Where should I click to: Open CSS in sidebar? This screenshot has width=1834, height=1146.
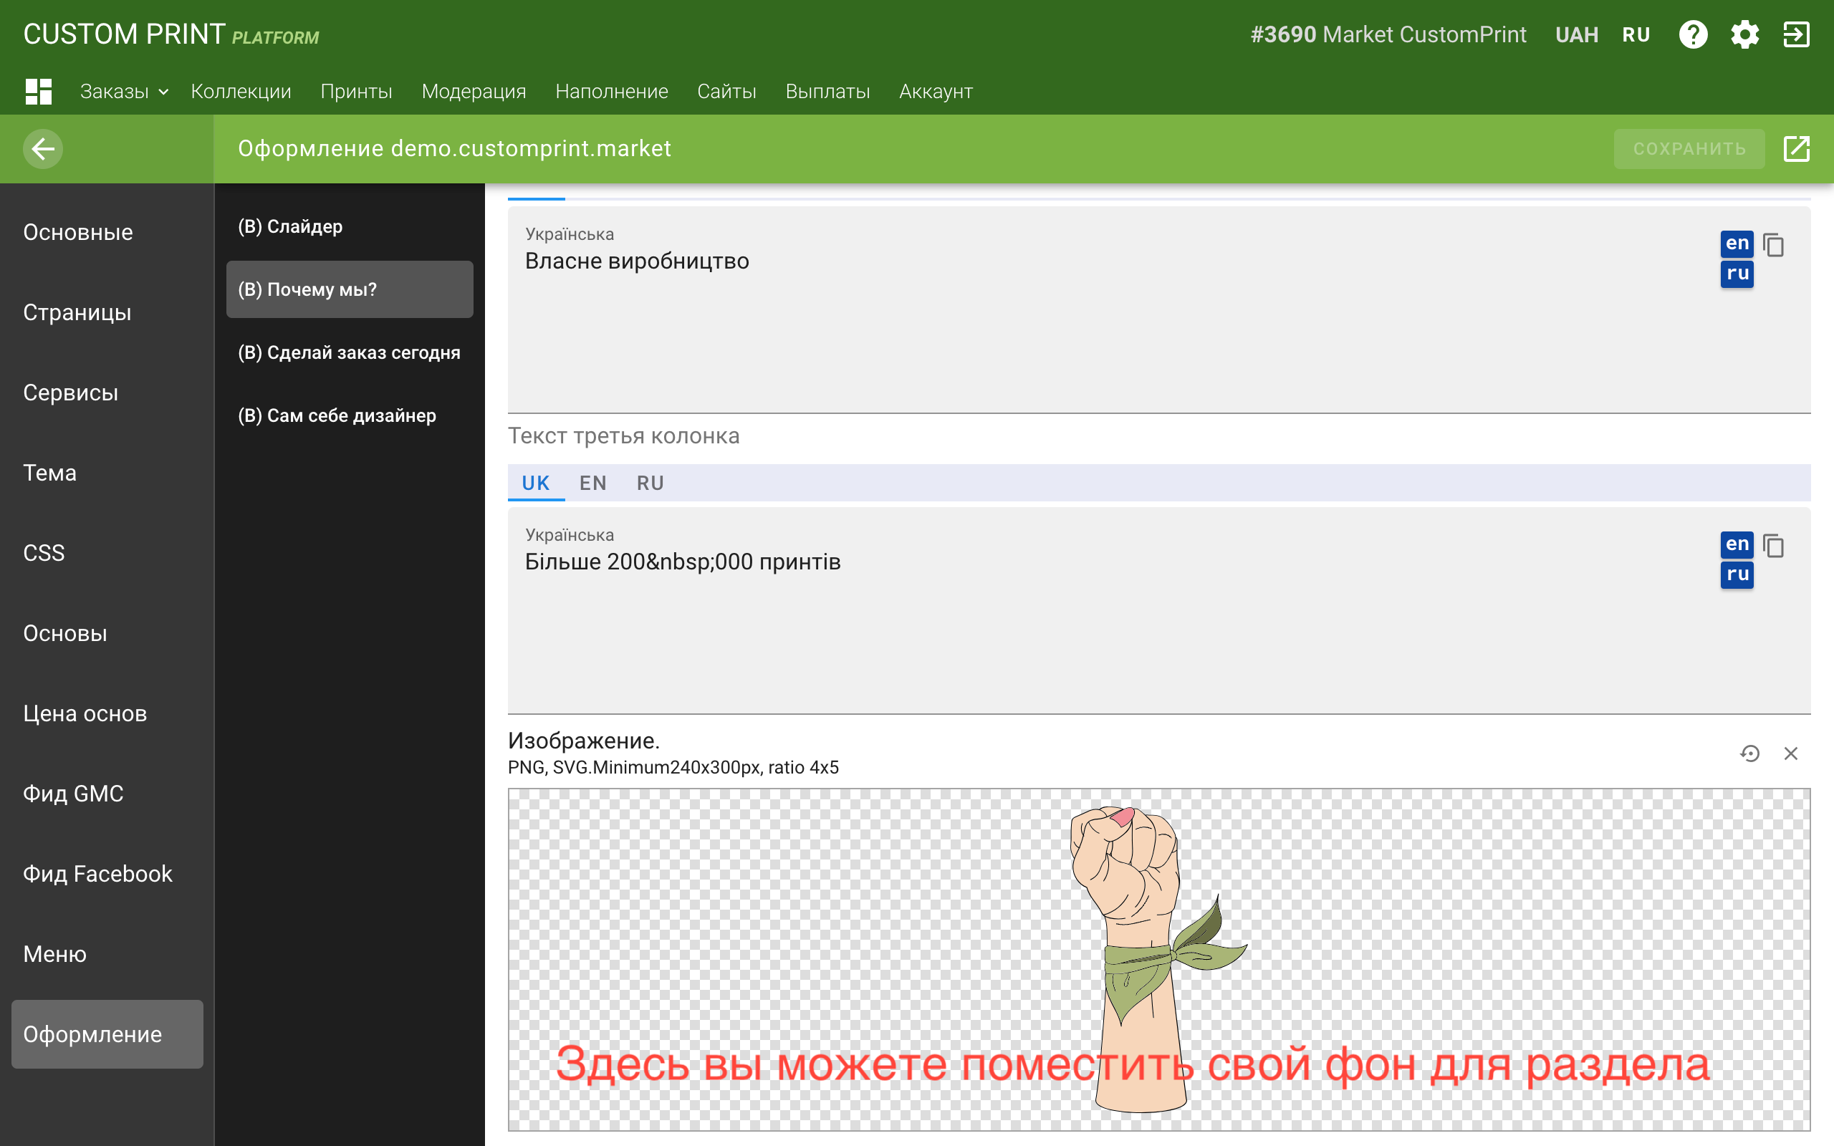[107, 552]
